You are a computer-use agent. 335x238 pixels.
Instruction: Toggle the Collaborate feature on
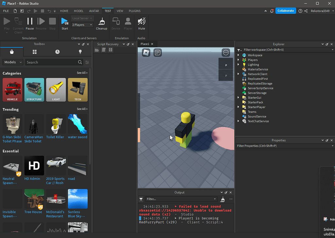point(286,10)
